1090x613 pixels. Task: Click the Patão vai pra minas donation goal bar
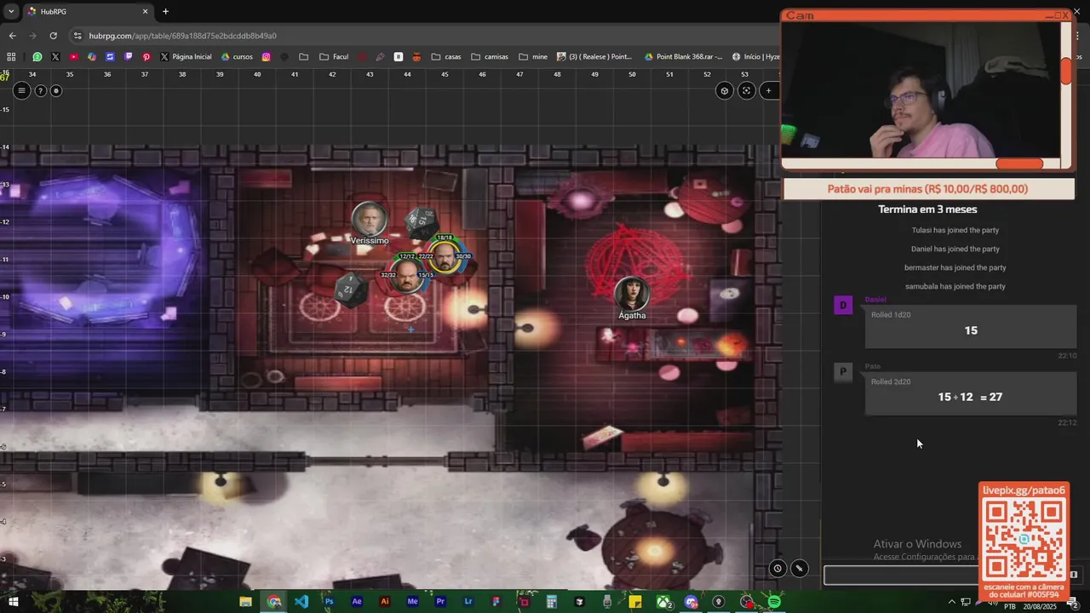(928, 189)
